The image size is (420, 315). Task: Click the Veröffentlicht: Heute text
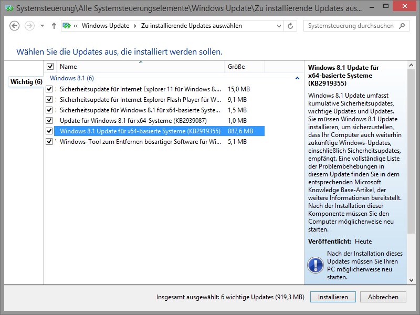340,241
